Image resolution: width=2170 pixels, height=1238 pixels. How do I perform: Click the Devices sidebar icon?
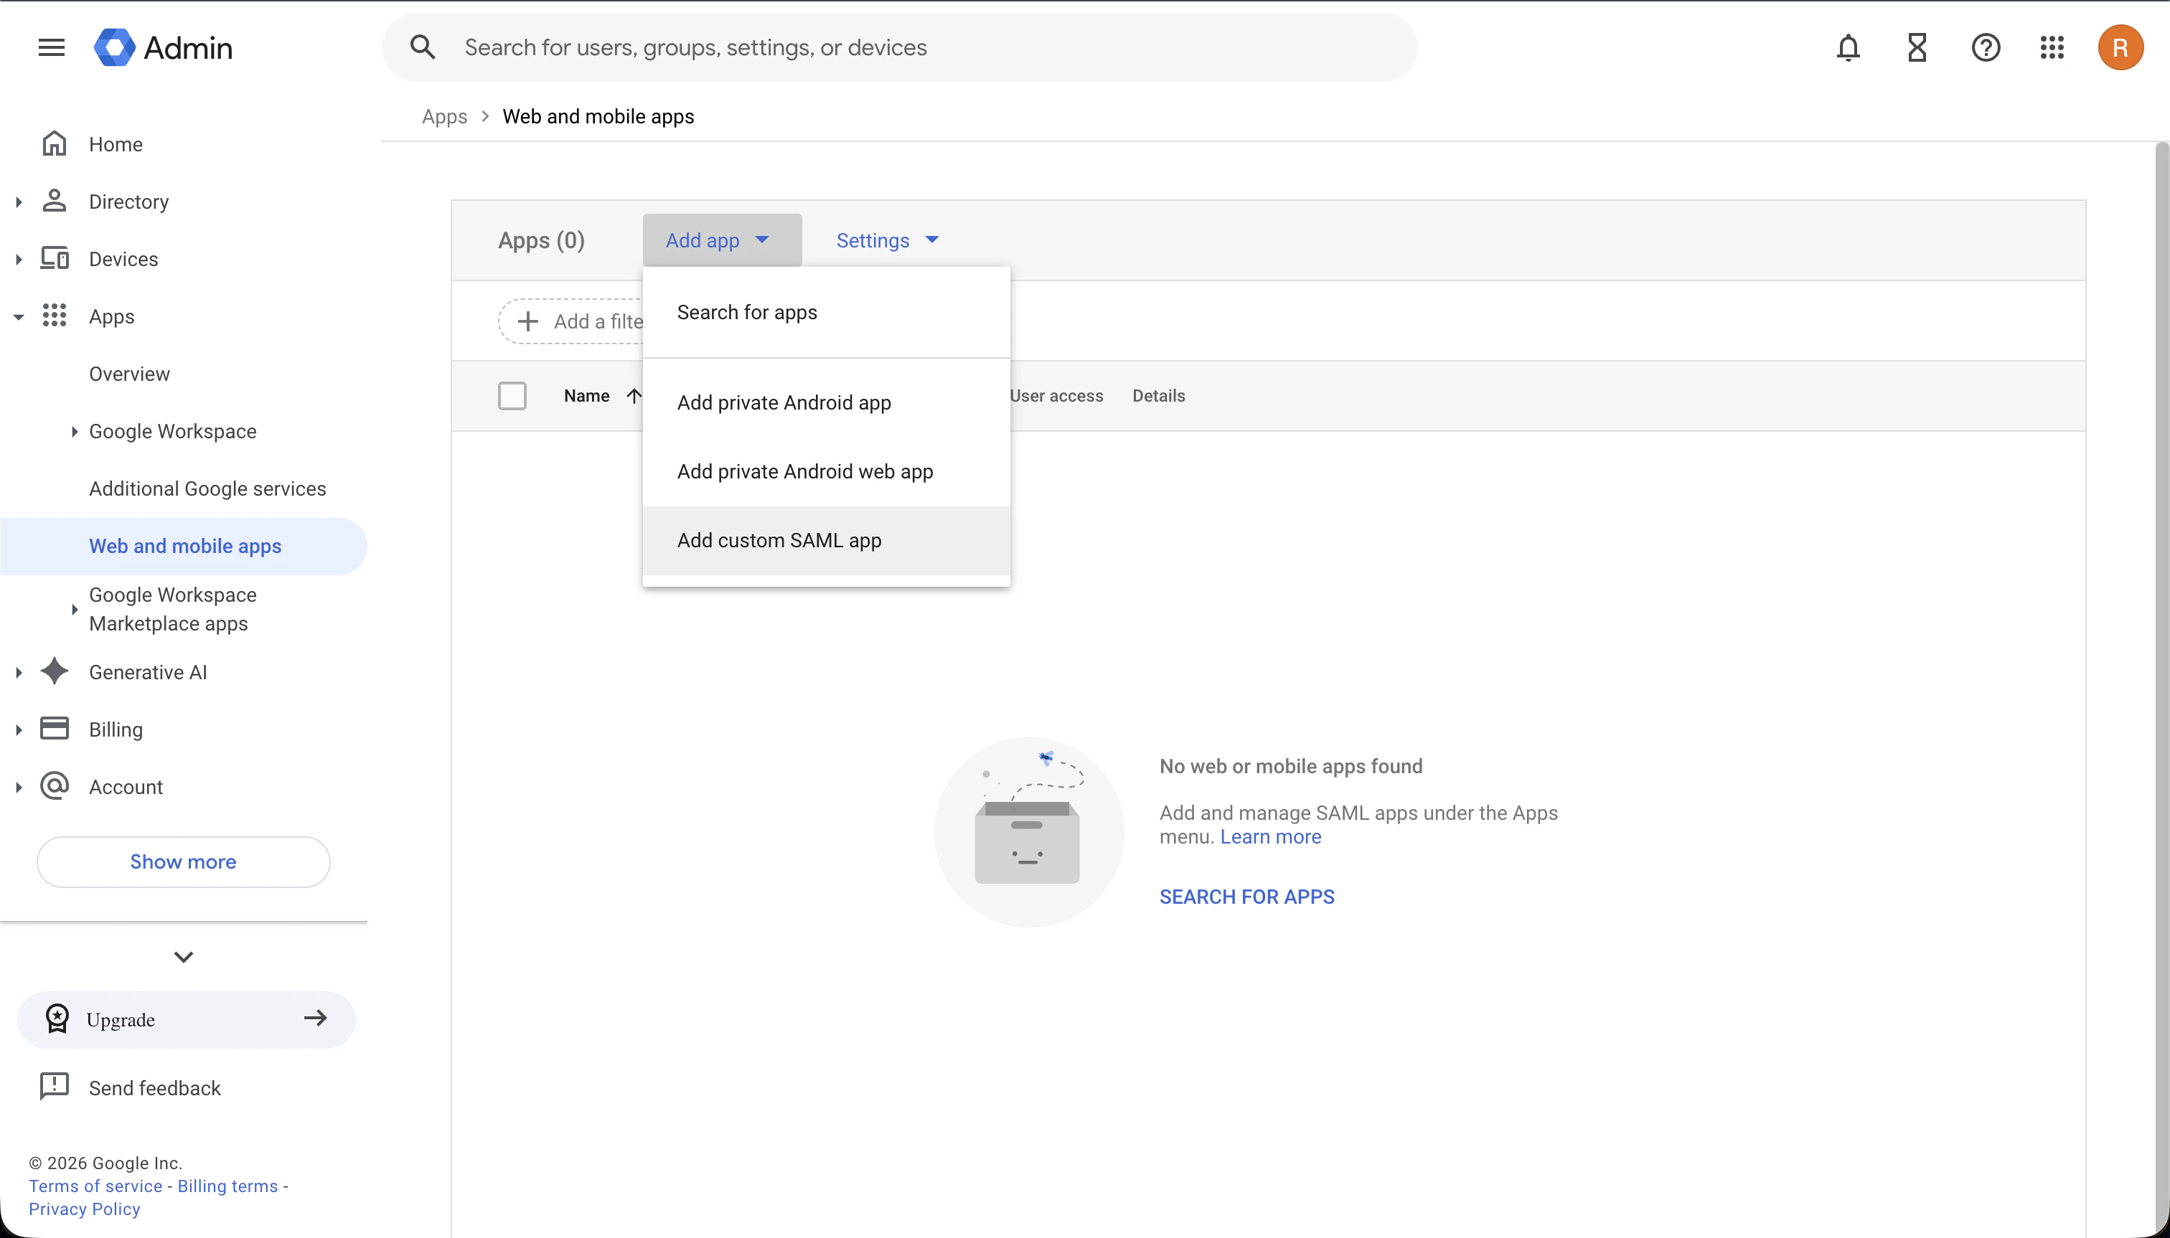click(55, 258)
